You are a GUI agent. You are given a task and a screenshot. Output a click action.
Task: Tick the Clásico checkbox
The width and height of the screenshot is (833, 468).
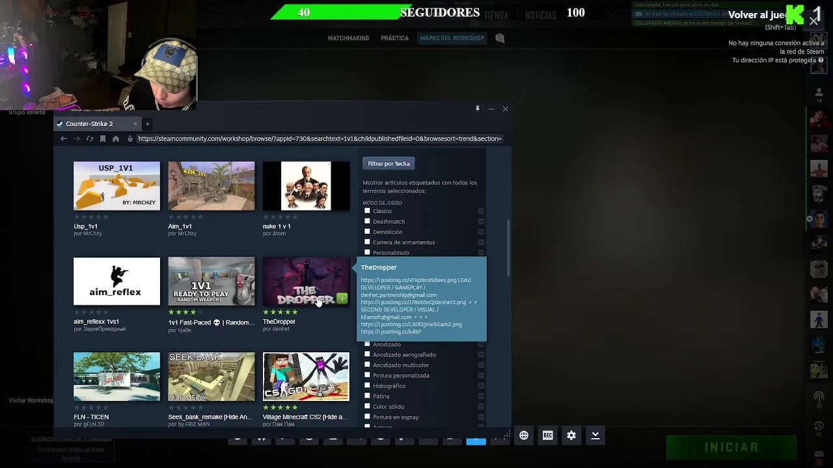tap(367, 211)
